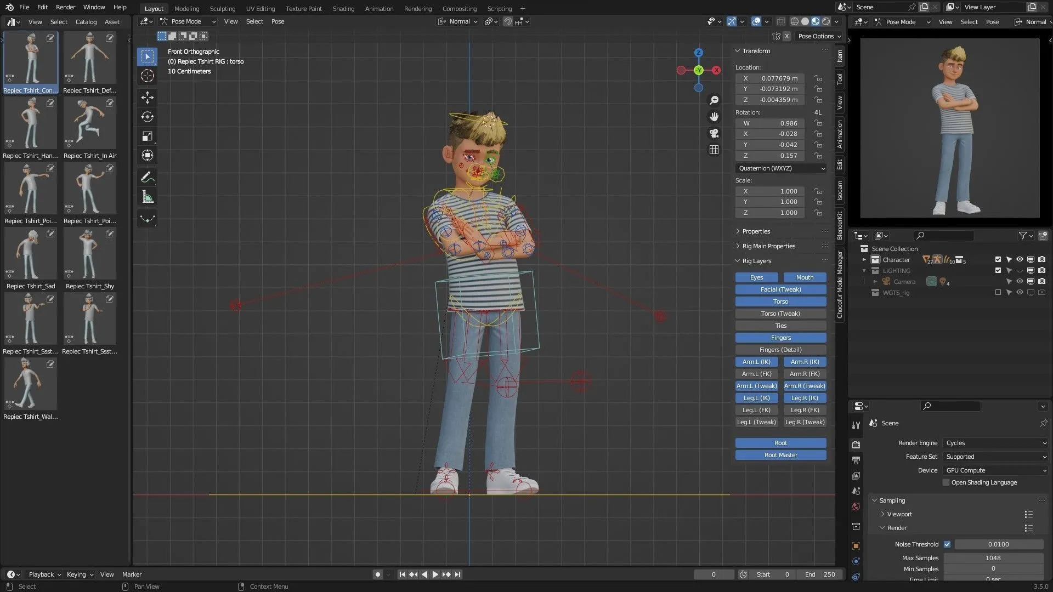Image resolution: width=1053 pixels, height=592 pixels.
Task: Select the Rotate tool
Action: click(x=147, y=116)
